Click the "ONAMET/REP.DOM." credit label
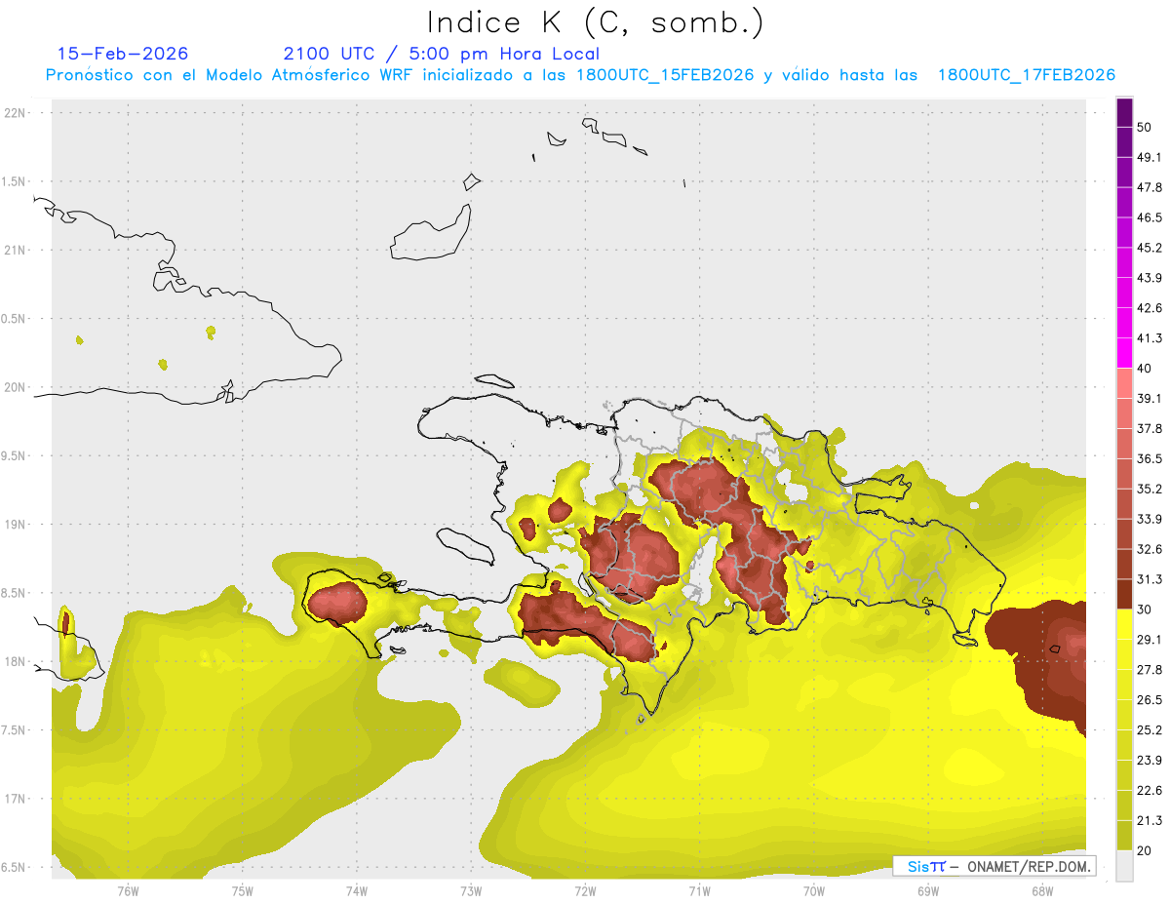 (1028, 866)
